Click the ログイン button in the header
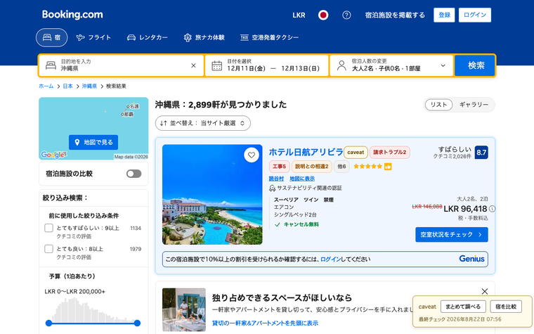 click(x=475, y=15)
